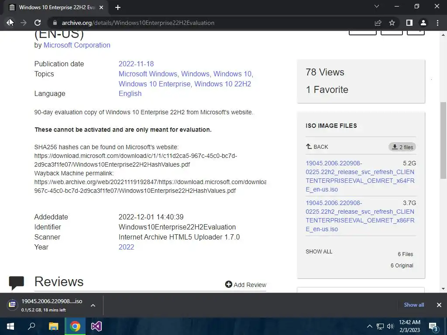The height and width of the screenshot is (335, 447).
Task: Click Show all downloads
Action: [x=414, y=305]
